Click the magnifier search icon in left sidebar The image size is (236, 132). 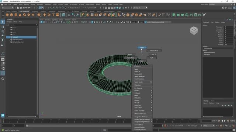pyautogui.click(x=3, y=79)
